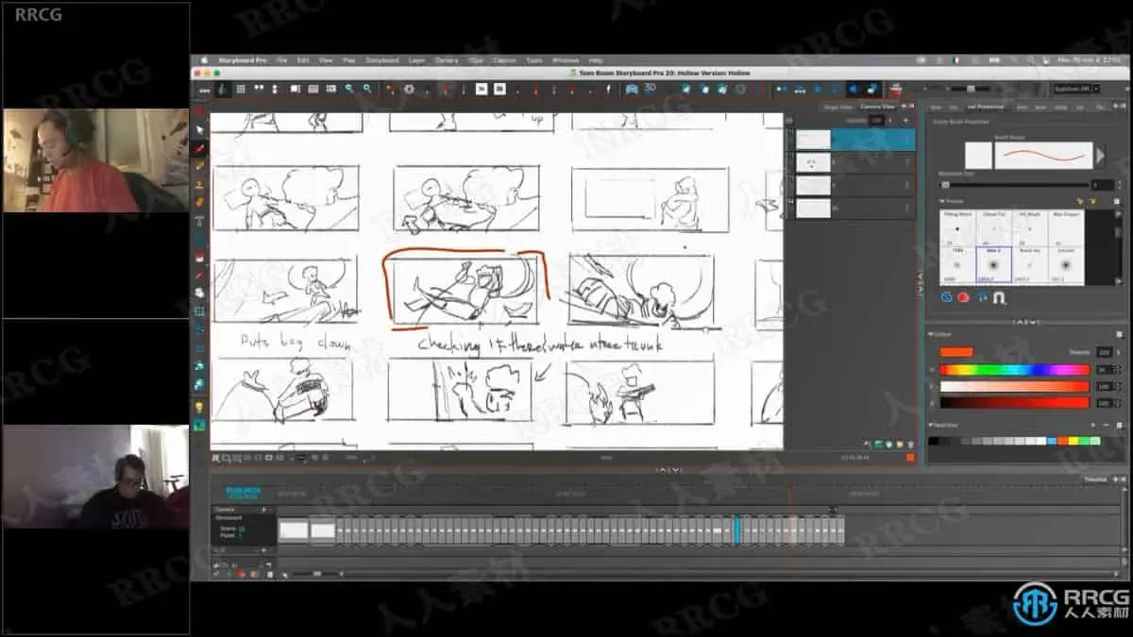1133x637 pixels.
Task: Click the current orange colour swatch
Action: click(x=955, y=352)
